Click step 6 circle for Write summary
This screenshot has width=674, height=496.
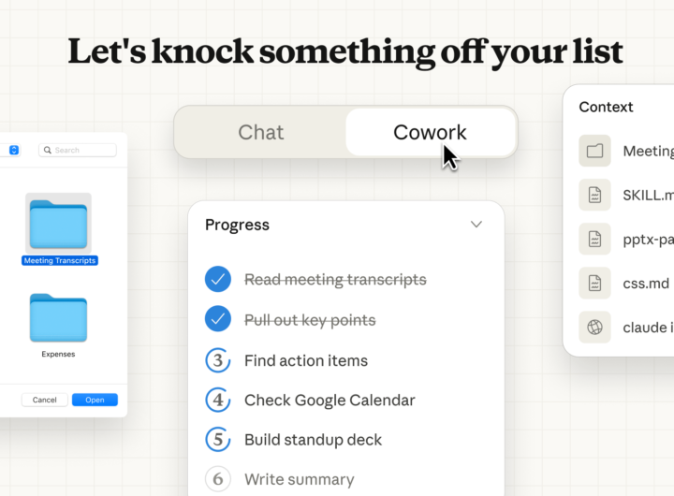(x=218, y=479)
